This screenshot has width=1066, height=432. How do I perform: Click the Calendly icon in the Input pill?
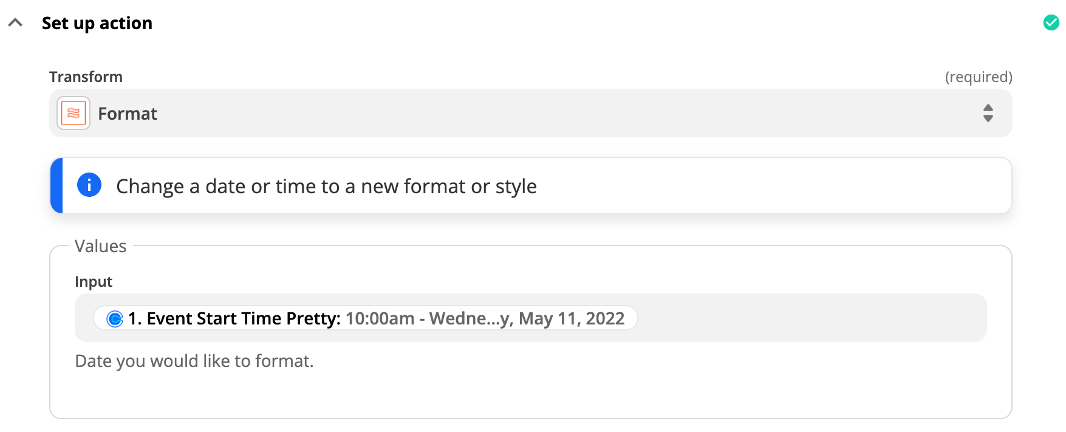(x=115, y=318)
